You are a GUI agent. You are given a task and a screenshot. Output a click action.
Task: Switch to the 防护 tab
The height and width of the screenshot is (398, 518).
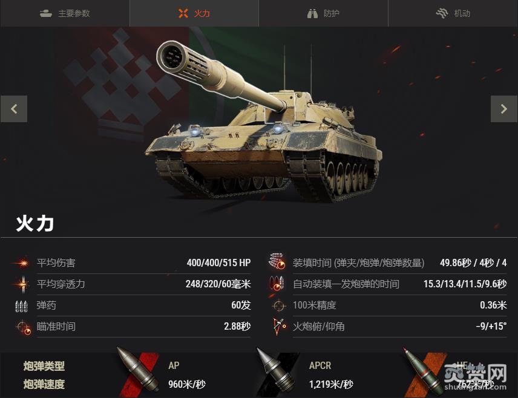pyautogui.click(x=323, y=13)
